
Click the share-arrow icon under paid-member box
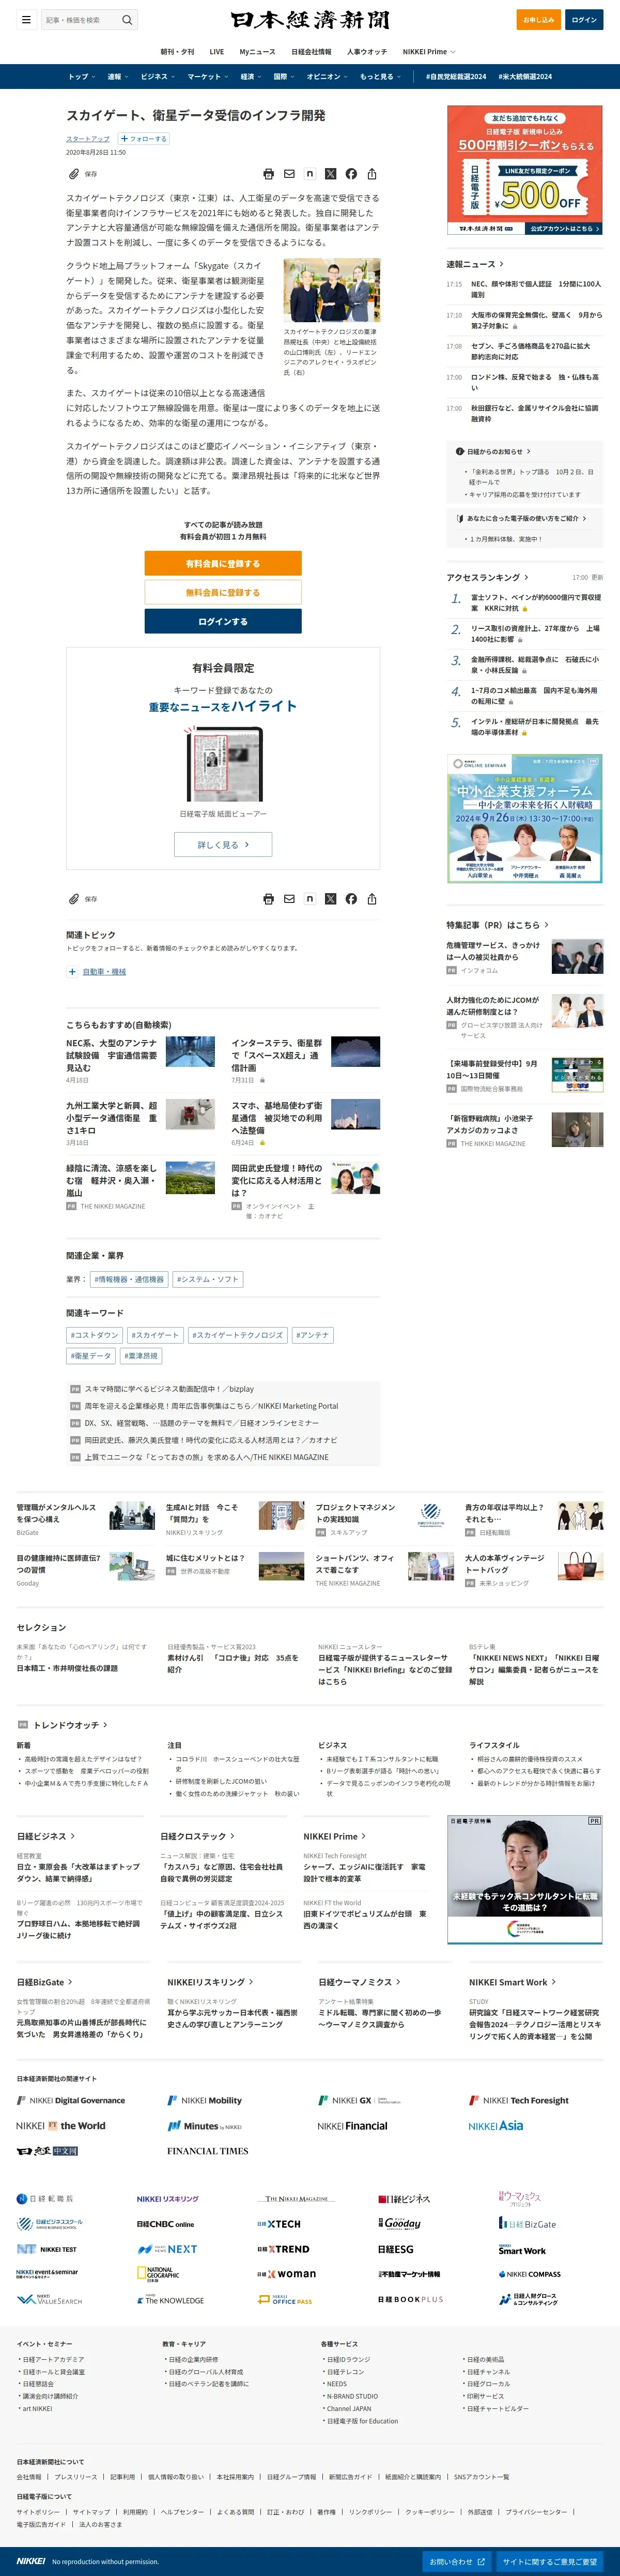coord(371,899)
